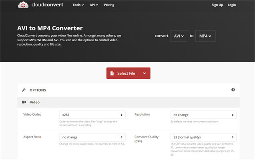
Task: Open the API menu
Action: (94, 5)
